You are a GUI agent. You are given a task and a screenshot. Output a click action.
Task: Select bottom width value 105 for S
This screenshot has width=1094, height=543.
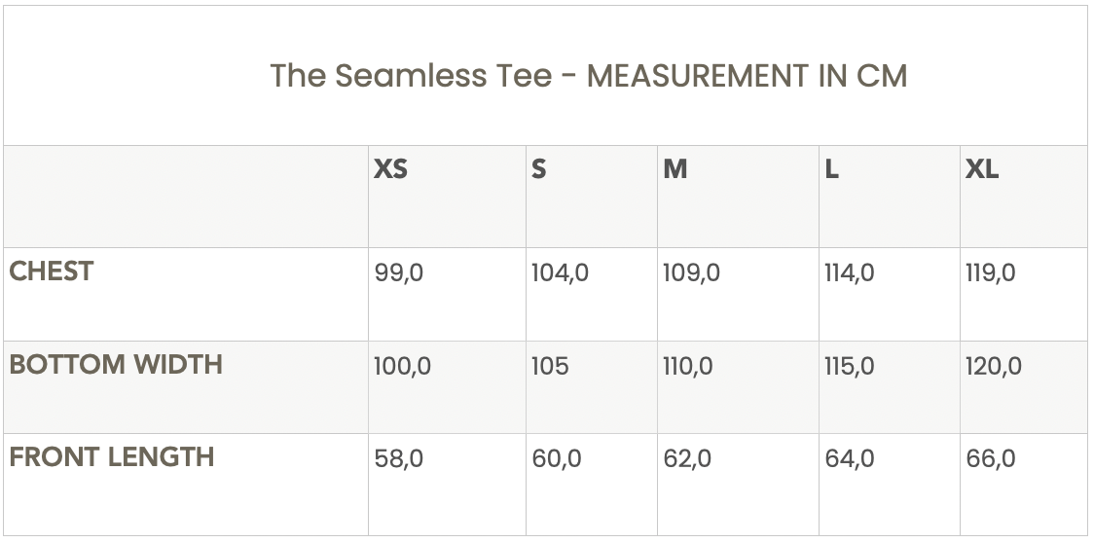[550, 367]
